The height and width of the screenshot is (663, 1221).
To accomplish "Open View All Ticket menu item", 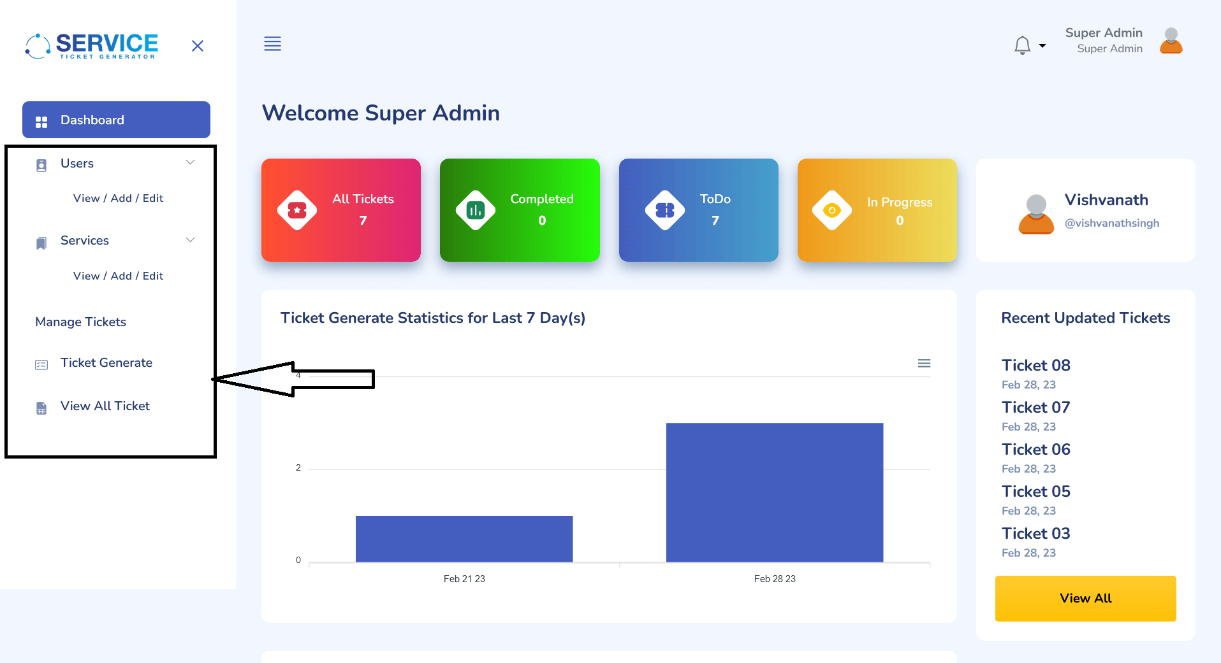I will click(x=105, y=406).
